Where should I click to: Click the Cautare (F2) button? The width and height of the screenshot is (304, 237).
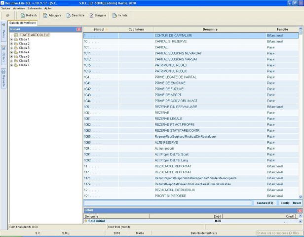[x=265, y=203]
